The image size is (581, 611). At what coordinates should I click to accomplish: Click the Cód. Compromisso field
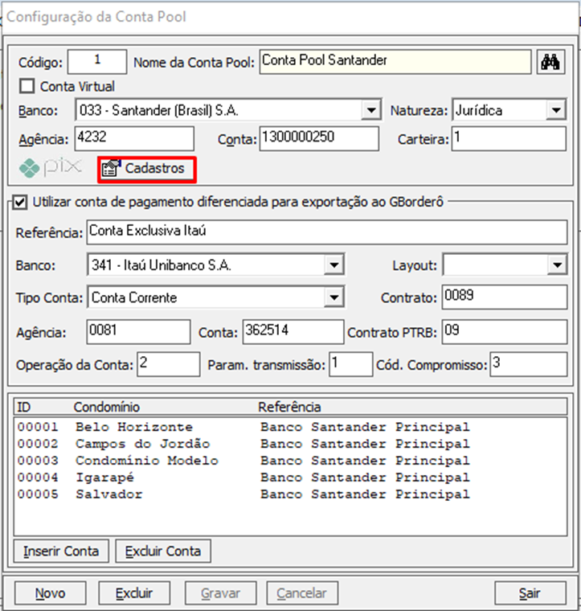pyautogui.click(x=529, y=364)
